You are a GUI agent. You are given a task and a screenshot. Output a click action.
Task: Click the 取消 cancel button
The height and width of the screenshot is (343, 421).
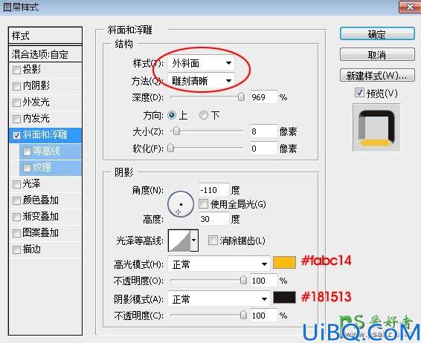[x=377, y=55]
